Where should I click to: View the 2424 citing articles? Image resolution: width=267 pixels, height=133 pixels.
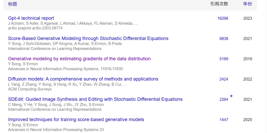tap(224, 79)
